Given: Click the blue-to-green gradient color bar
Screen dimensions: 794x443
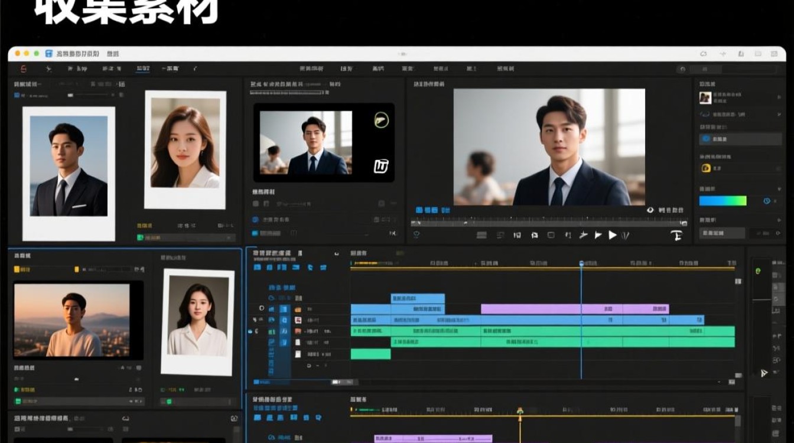Looking at the screenshot, I should (723, 201).
